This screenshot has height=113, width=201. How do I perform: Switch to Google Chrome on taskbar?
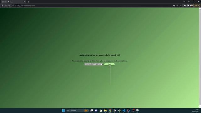[x=110, y=110]
